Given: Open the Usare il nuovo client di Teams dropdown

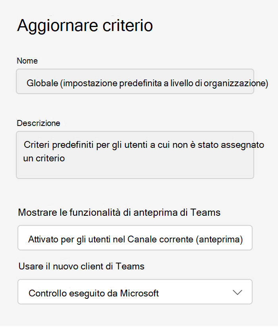Looking at the screenshot, I should click(135, 292).
